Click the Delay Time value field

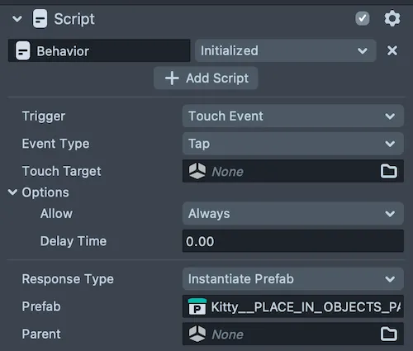tap(293, 241)
